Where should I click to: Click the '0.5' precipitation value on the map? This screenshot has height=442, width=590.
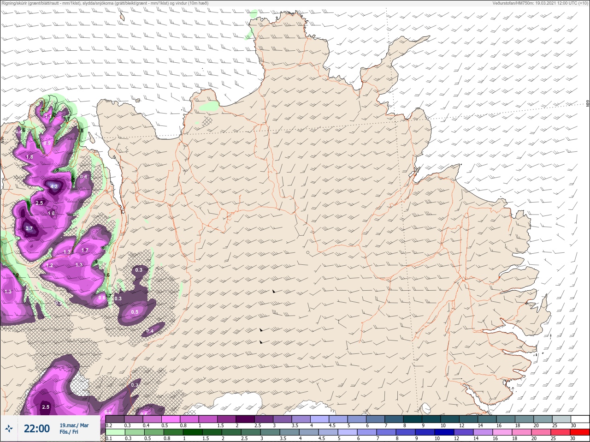(135, 312)
